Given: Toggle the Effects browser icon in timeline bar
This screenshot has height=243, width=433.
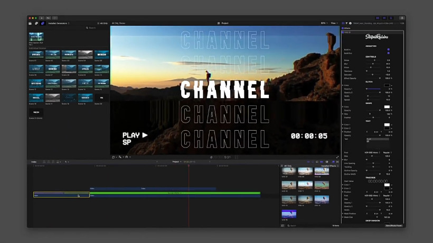Looking at the screenshot, I should (x=333, y=162).
